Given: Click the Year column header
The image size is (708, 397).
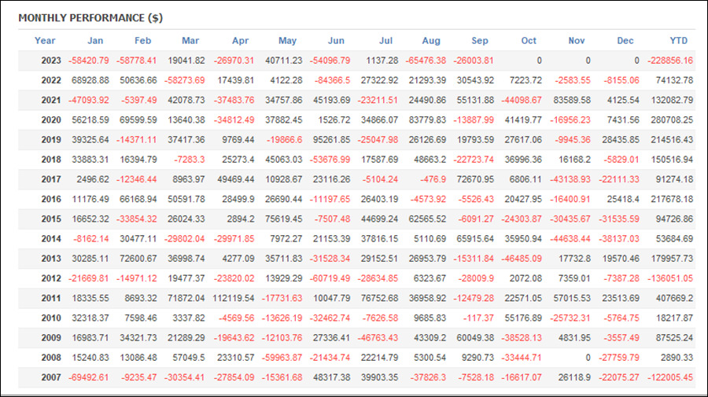Looking at the screenshot, I should tap(45, 41).
